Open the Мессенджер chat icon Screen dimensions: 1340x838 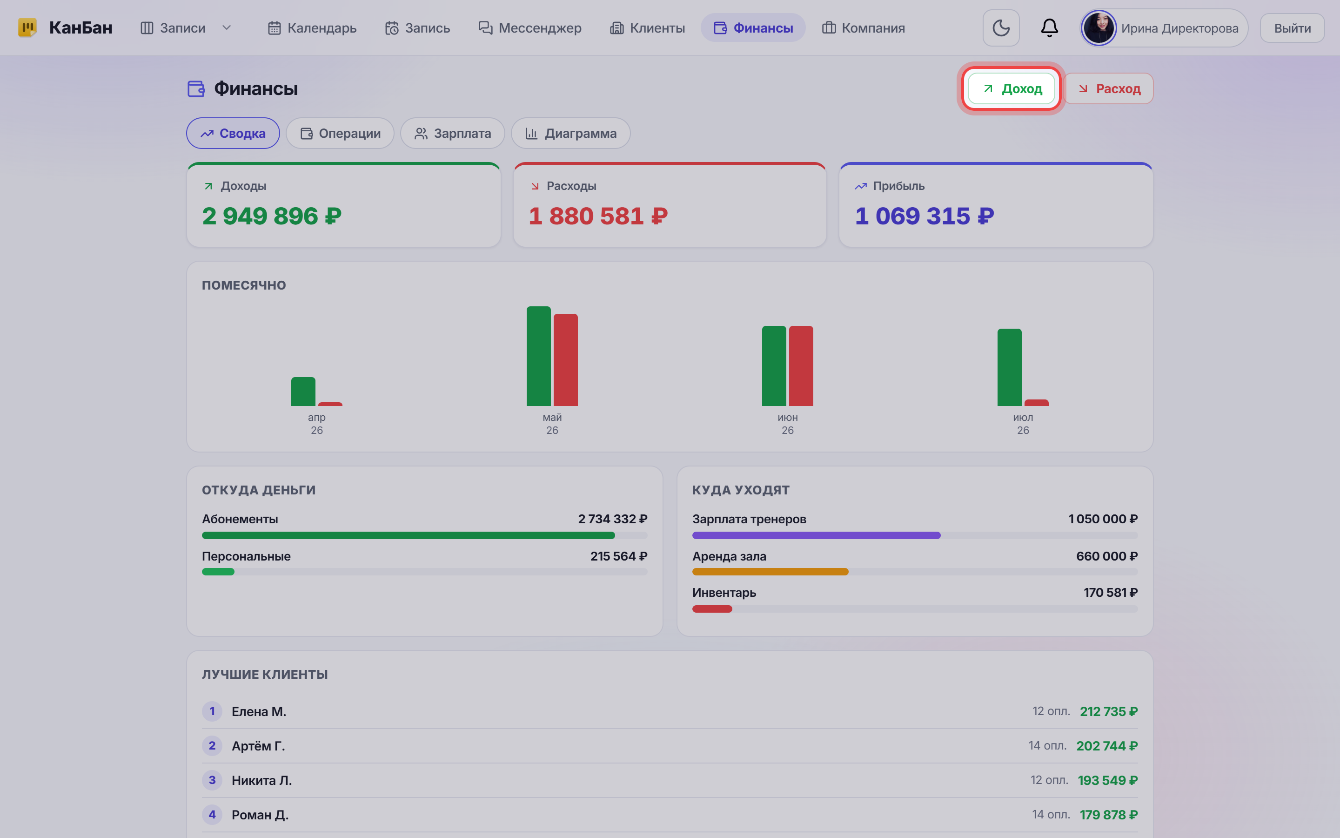pyautogui.click(x=486, y=28)
